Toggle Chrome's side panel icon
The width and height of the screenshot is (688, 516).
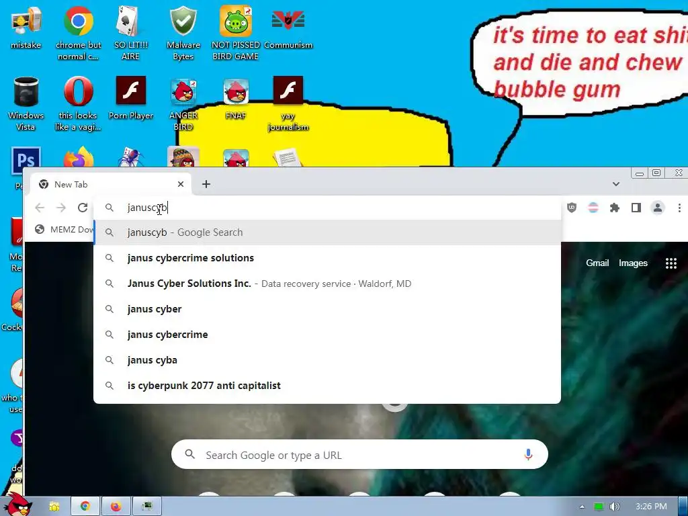636,208
